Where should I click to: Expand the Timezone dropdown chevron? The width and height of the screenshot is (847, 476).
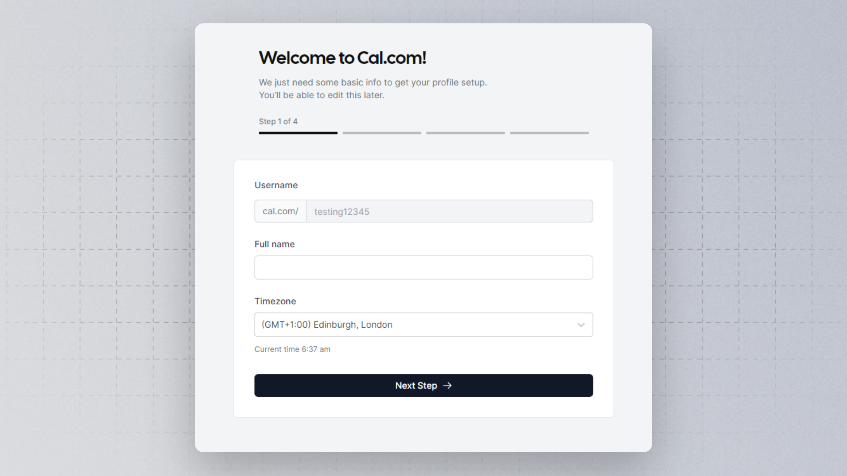tap(581, 325)
